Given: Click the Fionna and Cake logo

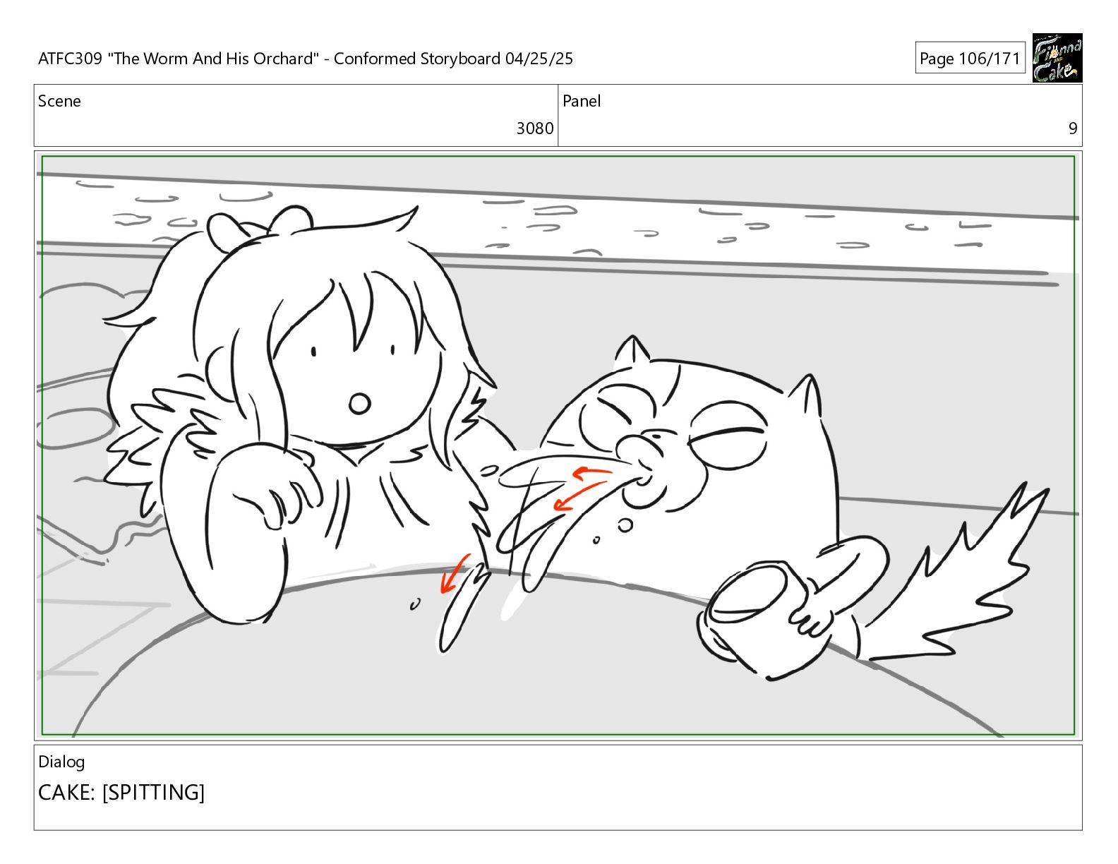Looking at the screenshot, I should pos(1057,58).
